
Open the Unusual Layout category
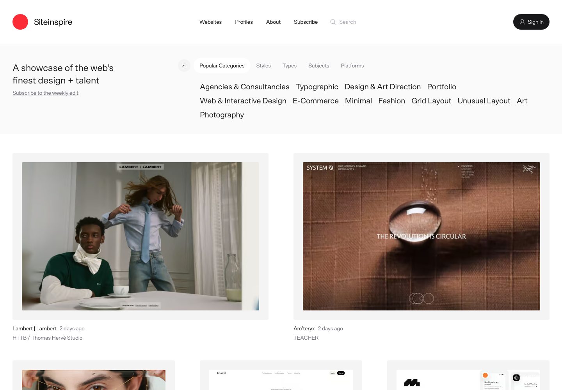pyautogui.click(x=484, y=101)
